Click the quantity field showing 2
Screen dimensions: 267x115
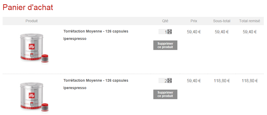pos(163,81)
